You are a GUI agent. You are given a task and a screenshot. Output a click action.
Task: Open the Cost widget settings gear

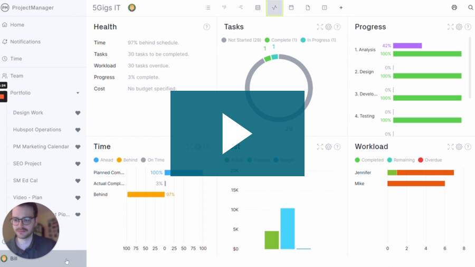coord(328,147)
